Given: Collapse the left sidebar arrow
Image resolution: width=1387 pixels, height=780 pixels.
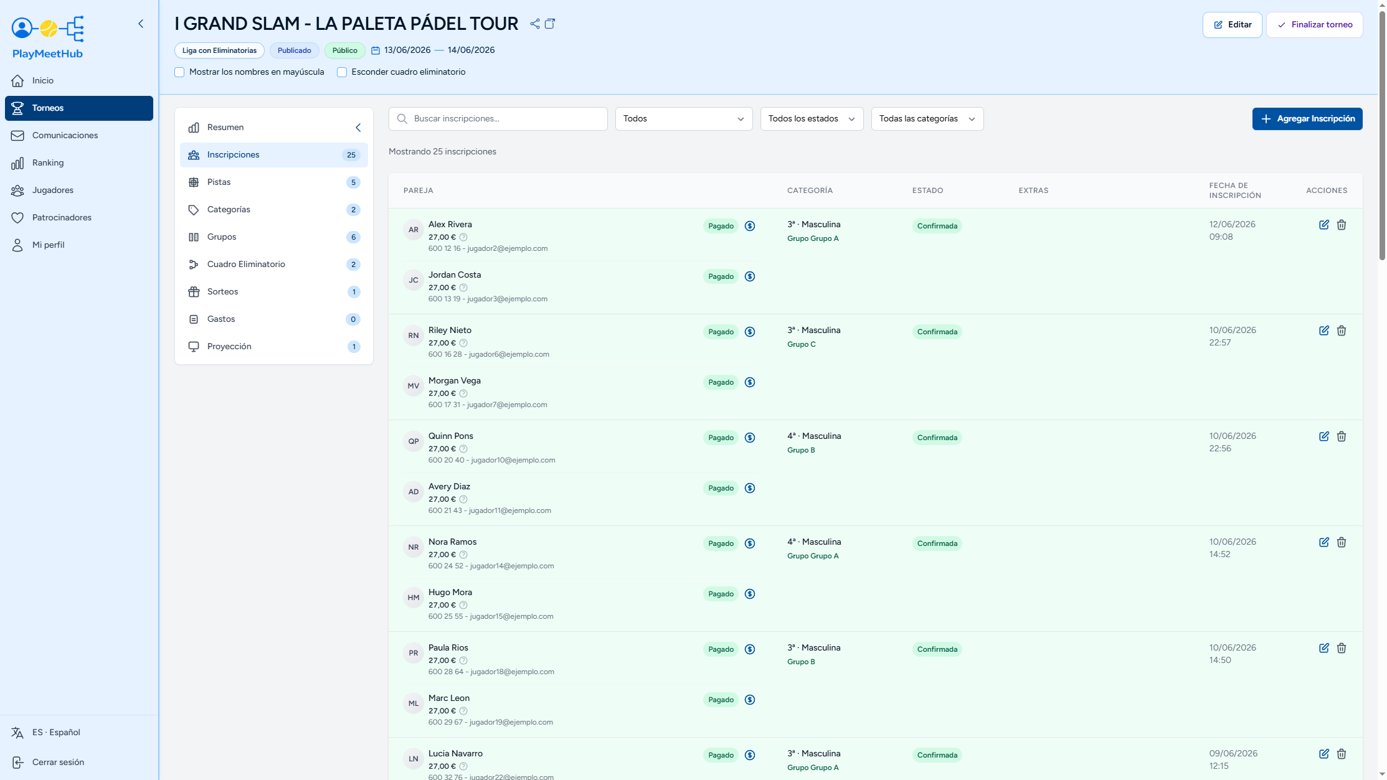Looking at the screenshot, I should point(141,24).
